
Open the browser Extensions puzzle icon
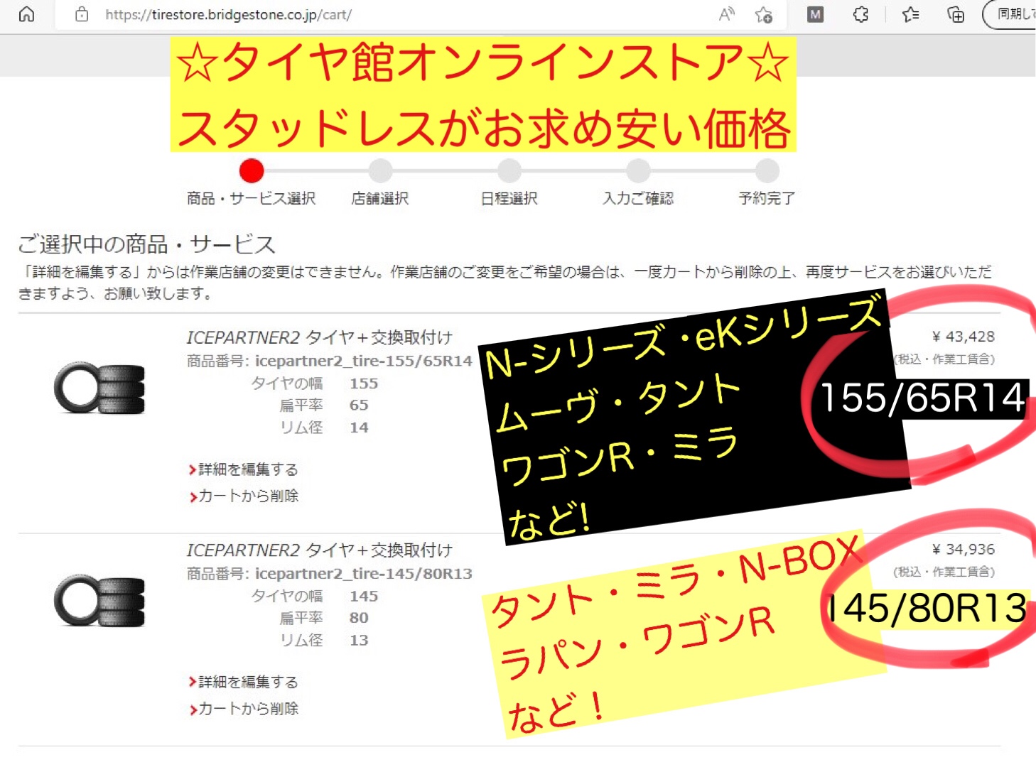860,14
